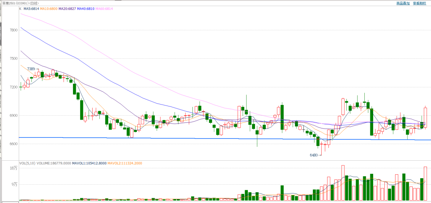Select the MA40:6810 indicator label
Image resolution: width=431 pixels, height=203 pixels.
click(x=86, y=9)
